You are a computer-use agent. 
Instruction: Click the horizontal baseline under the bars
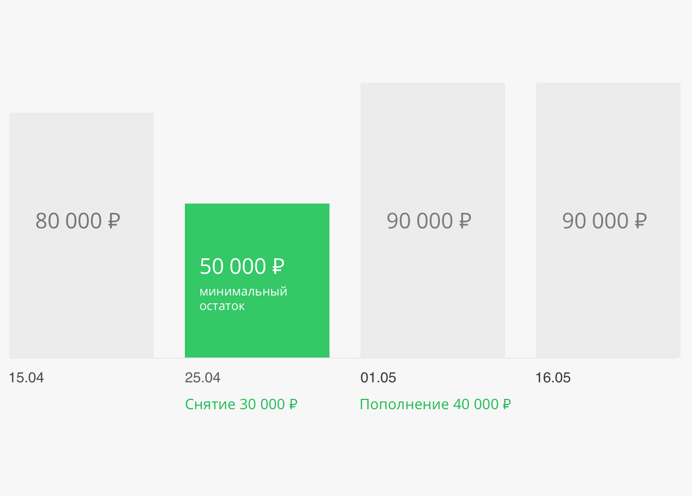click(343, 358)
